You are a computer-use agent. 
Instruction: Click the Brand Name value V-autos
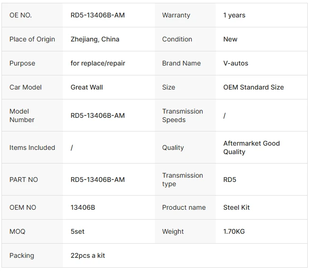coord(236,63)
